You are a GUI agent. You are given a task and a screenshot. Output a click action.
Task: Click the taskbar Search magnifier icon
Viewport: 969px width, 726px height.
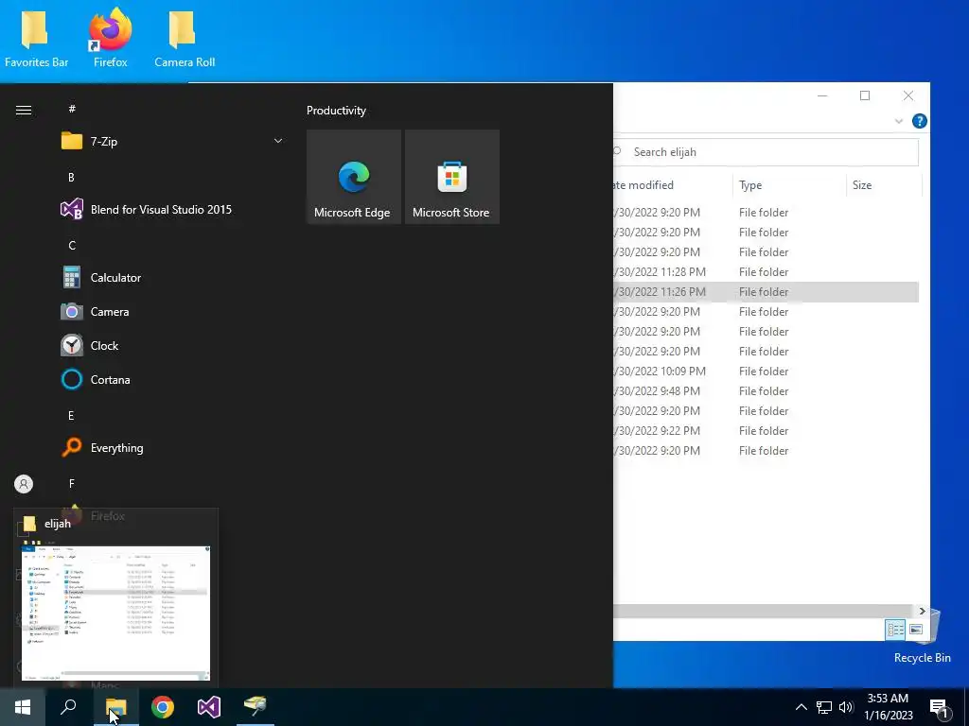(x=68, y=707)
